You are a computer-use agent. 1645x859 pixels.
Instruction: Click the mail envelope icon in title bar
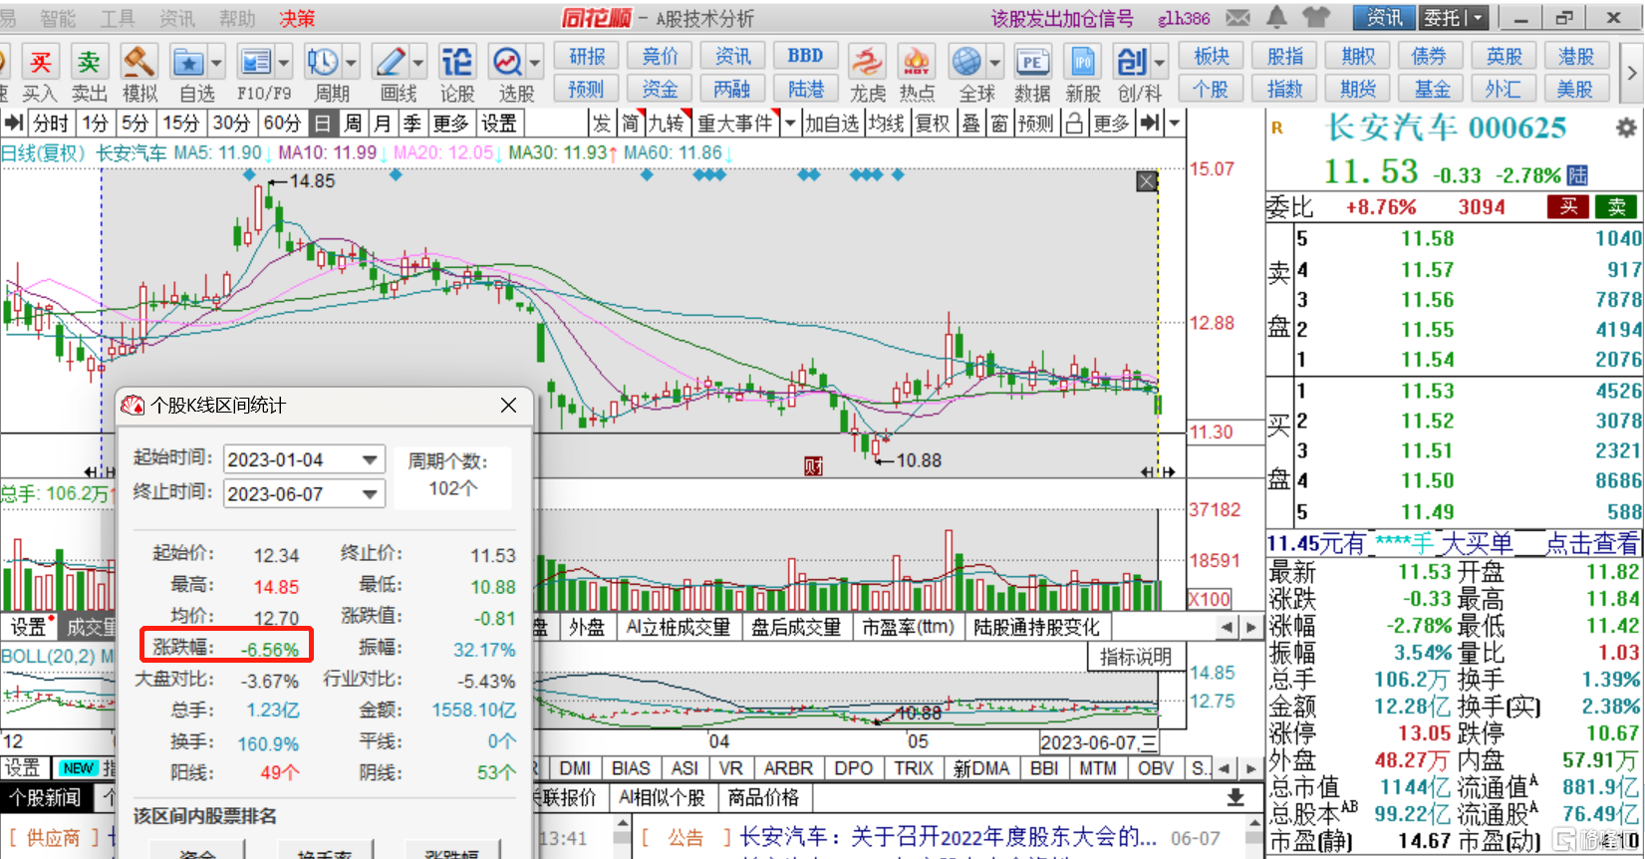click(1238, 18)
